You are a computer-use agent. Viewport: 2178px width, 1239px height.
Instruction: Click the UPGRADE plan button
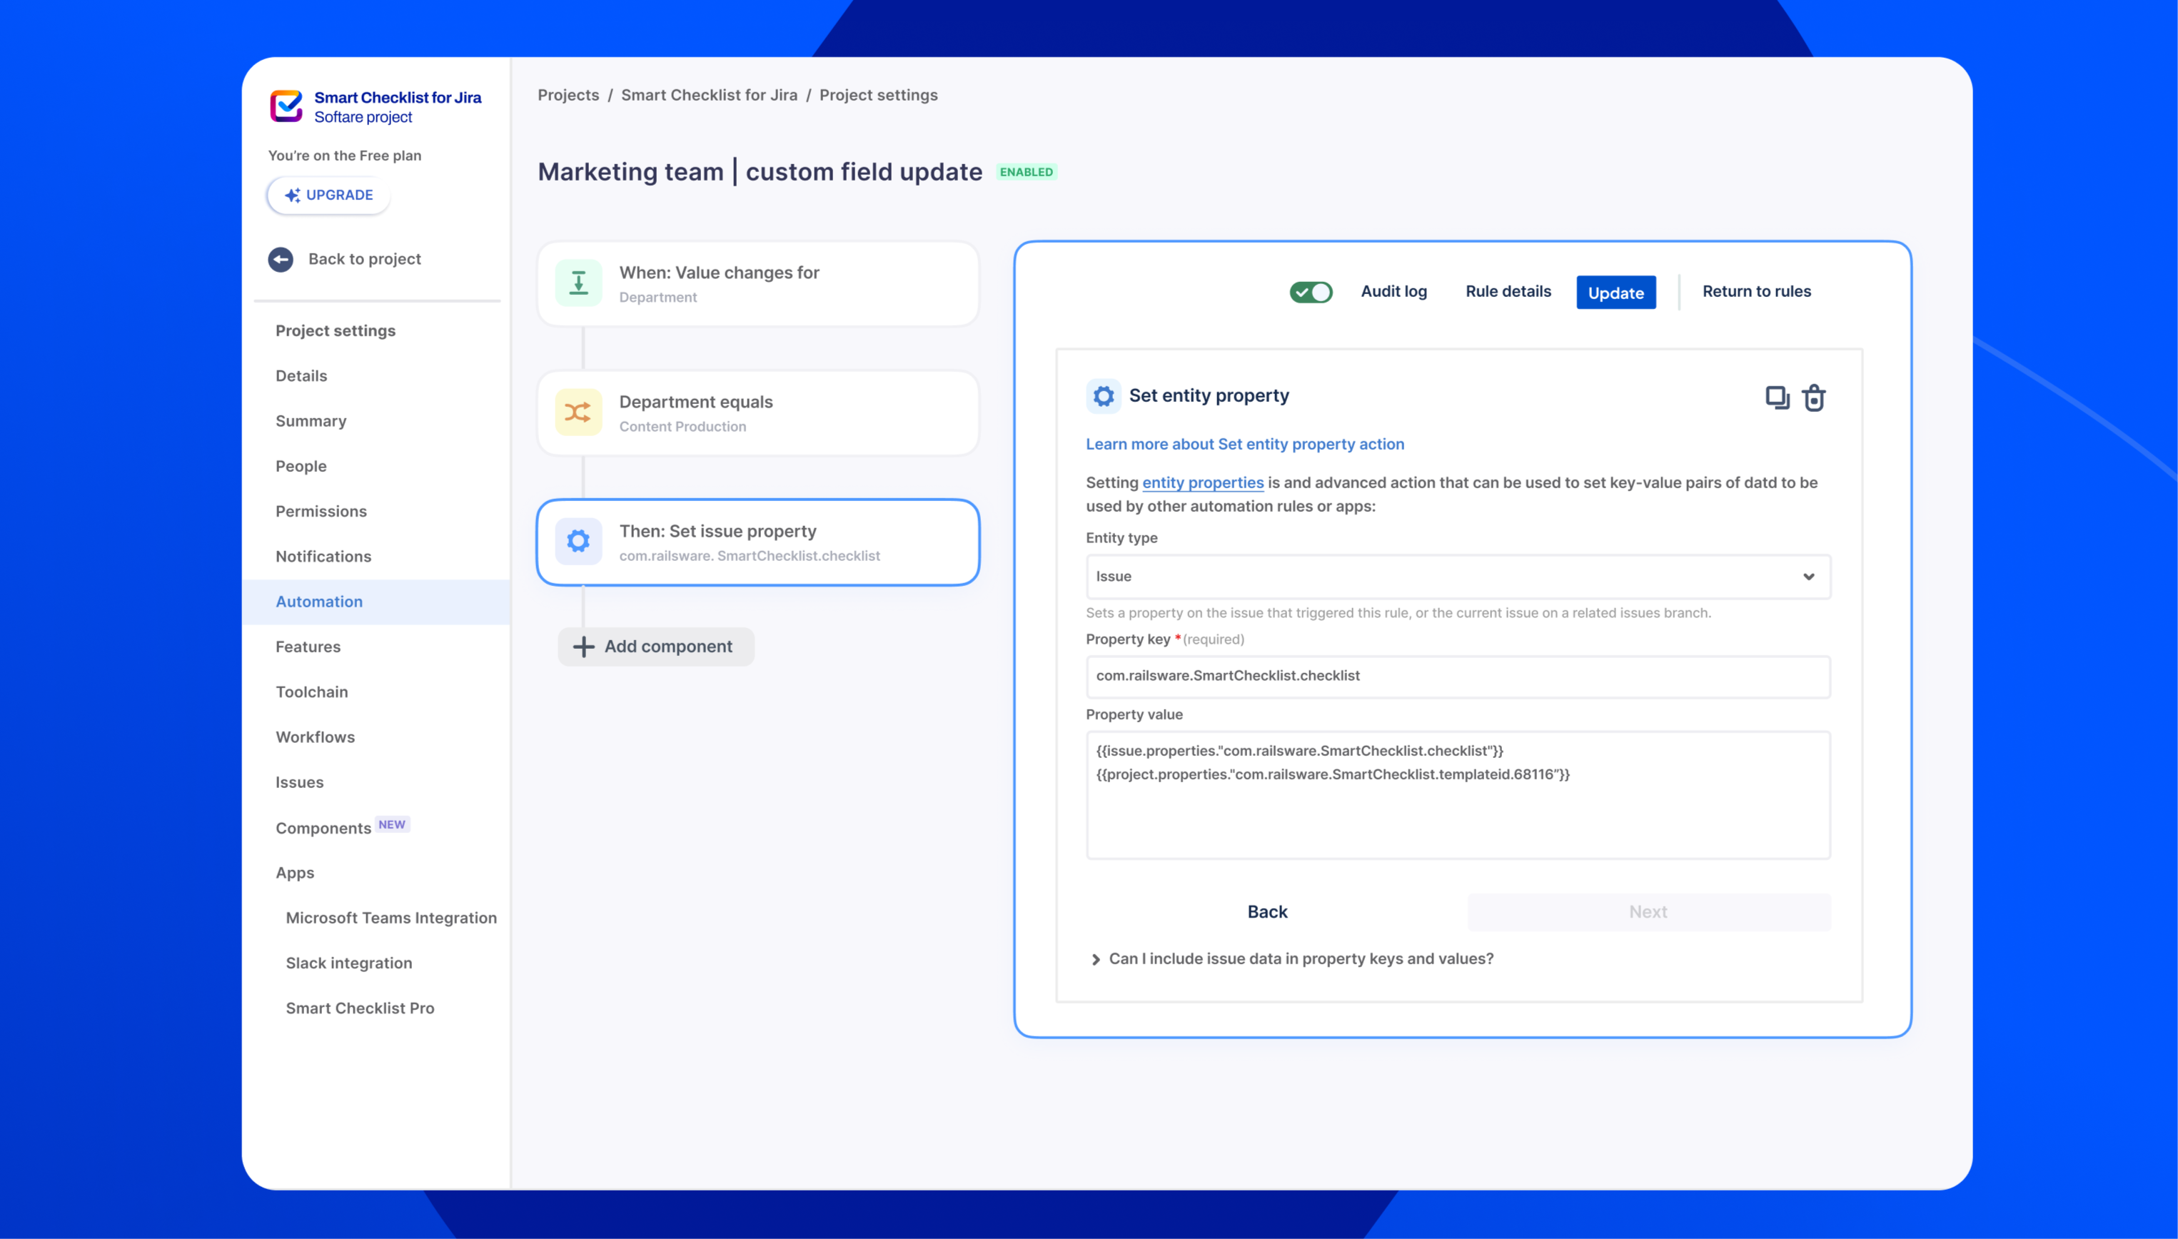pos(328,196)
